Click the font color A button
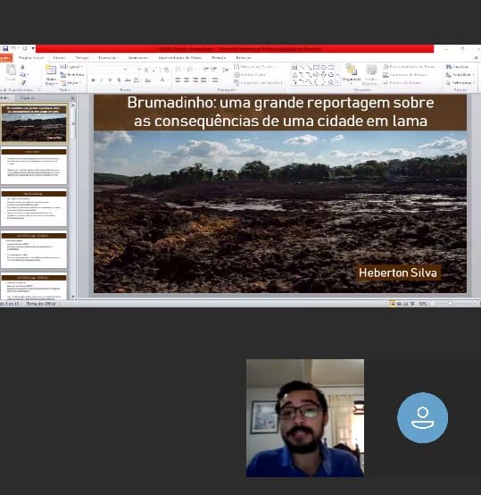 pyautogui.click(x=162, y=80)
